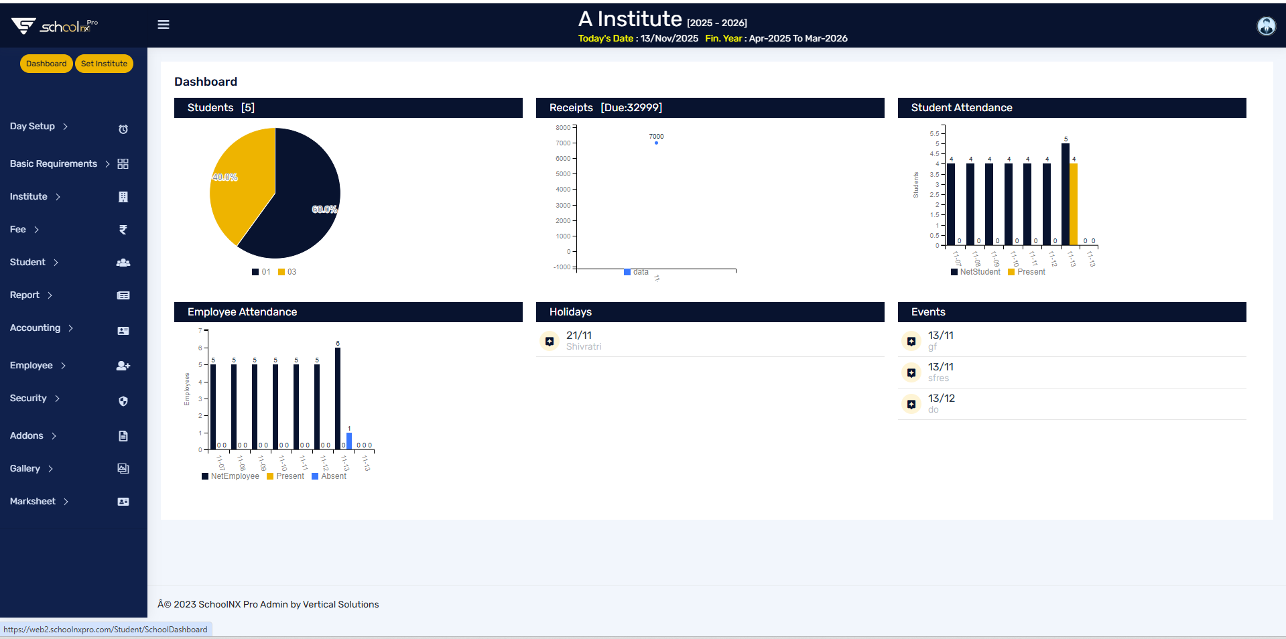Toggle the '03' legend swatch in Students chart
This screenshot has height=639, width=1286.
pos(281,272)
